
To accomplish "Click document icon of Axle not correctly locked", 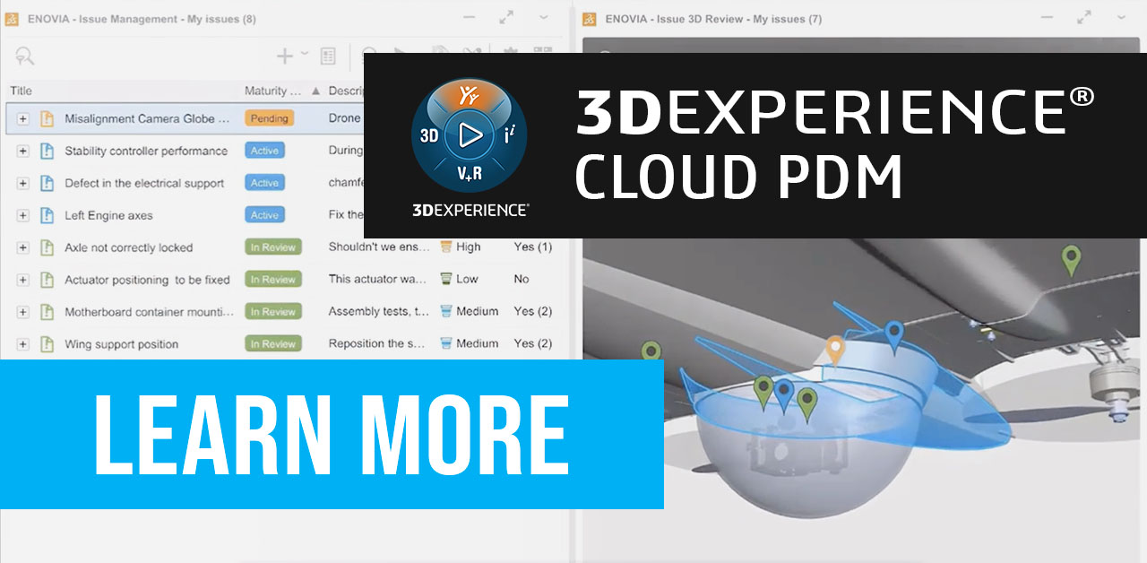I will 47,247.
